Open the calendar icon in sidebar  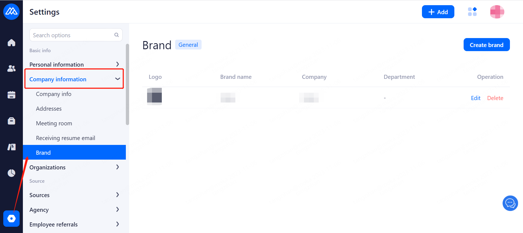[11, 95]
